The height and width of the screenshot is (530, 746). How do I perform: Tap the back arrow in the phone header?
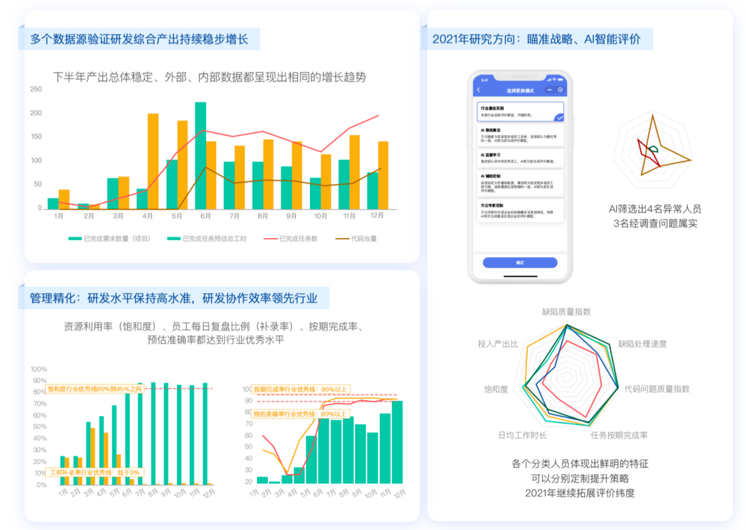click(x=479, y=90)
